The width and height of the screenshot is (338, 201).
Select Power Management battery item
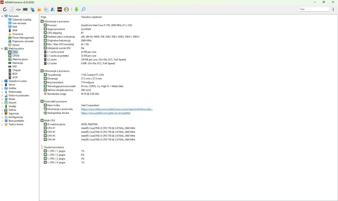pyautogui.click(x=21, y=38)
